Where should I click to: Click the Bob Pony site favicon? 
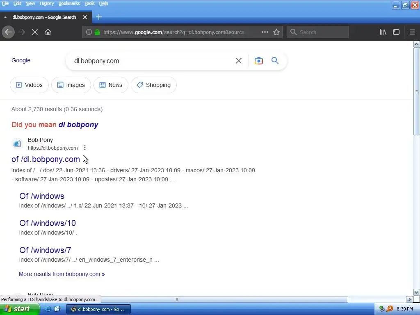(x=17, y=144)
